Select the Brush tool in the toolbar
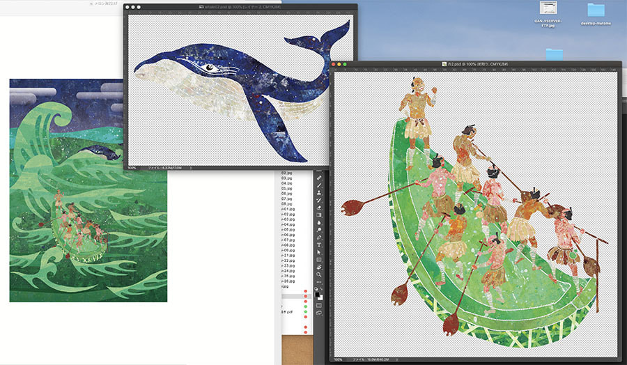 [319, 185]
